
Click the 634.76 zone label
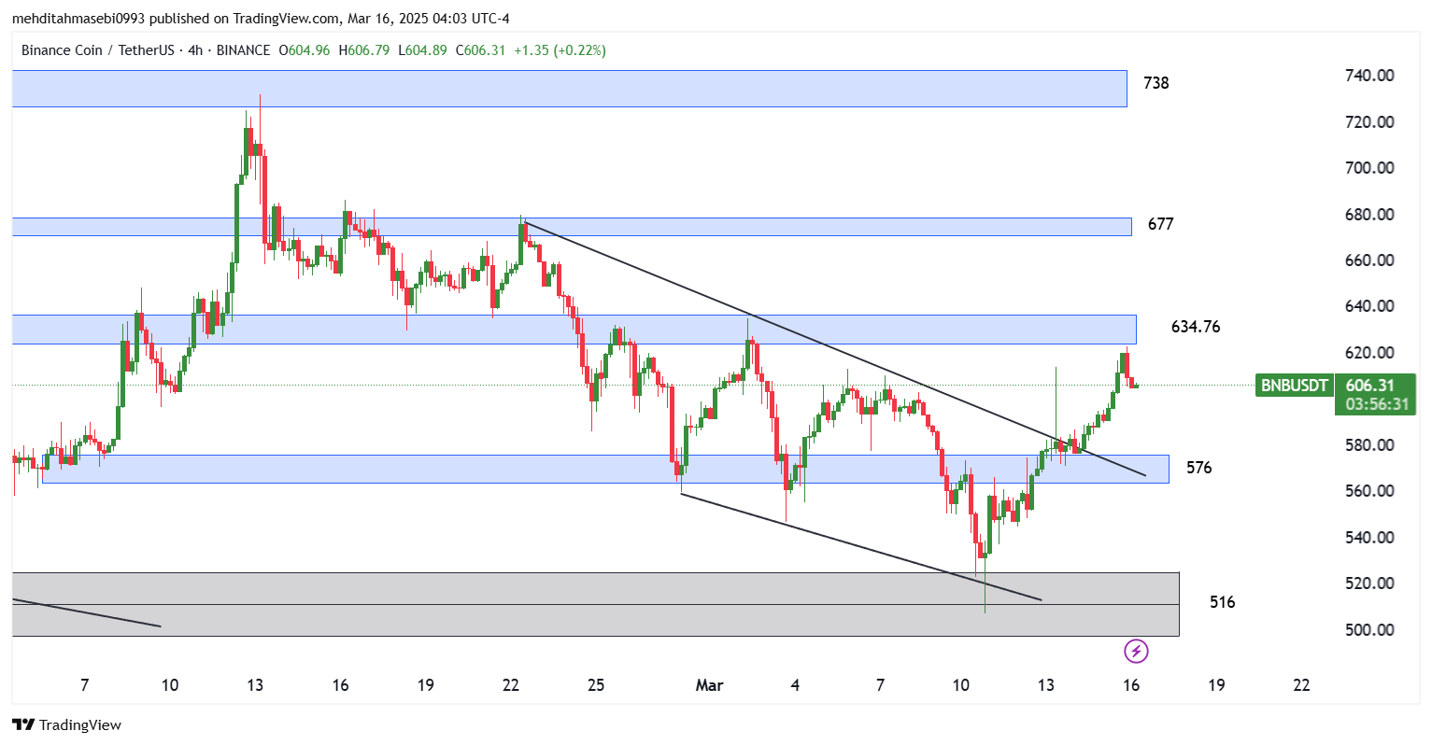pos(1196,327)
